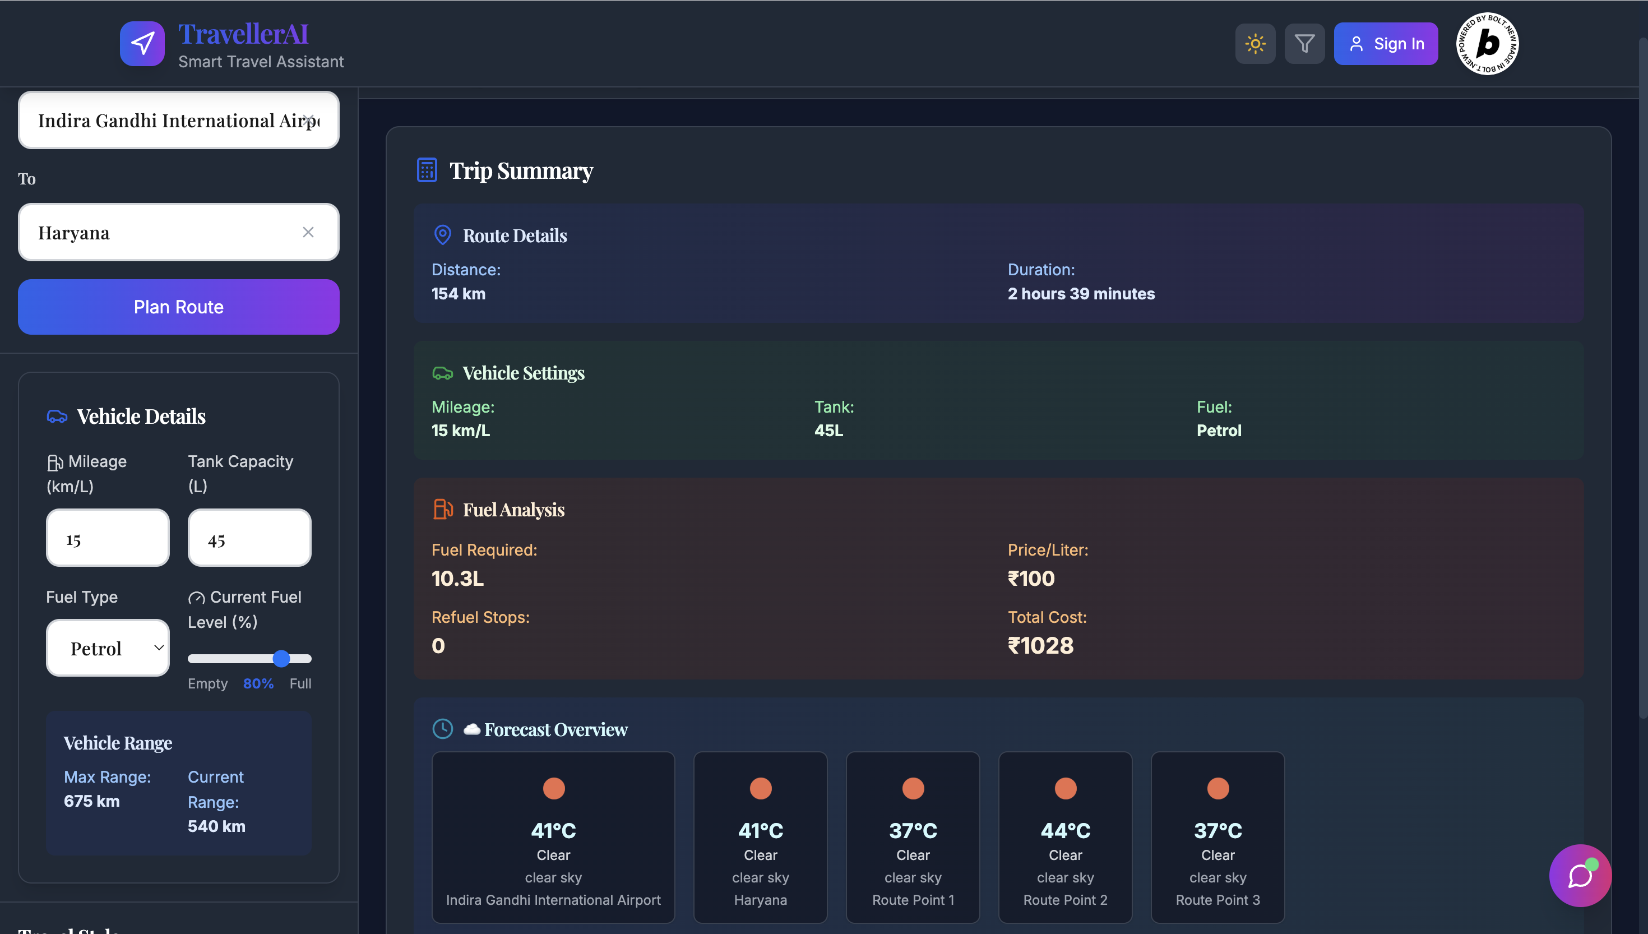
Task: Clear the Haryana destination field
Action: point(308,232)
